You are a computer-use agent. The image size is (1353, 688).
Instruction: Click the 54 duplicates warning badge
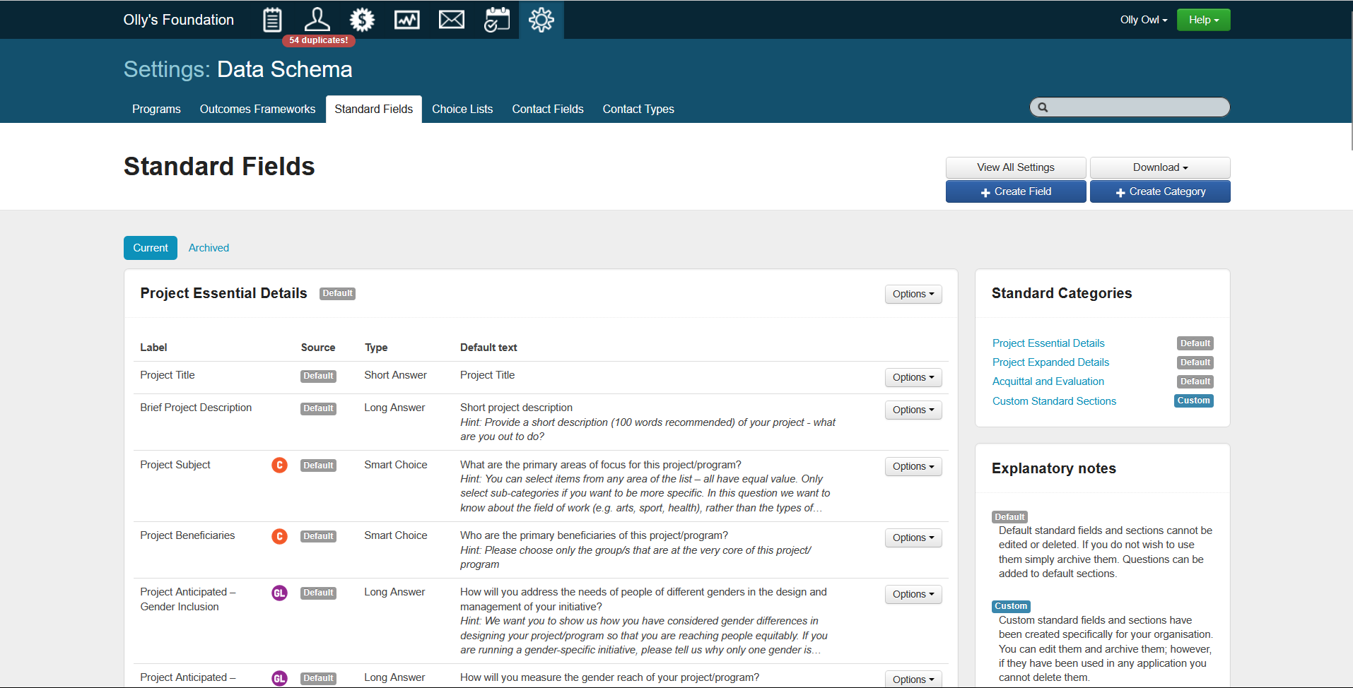tap(318, 40)
